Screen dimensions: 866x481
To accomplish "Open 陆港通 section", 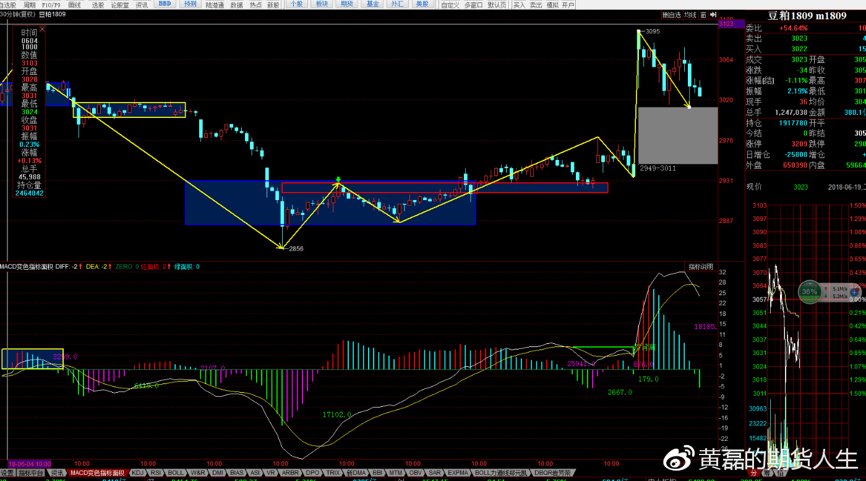I will point(215,4).
